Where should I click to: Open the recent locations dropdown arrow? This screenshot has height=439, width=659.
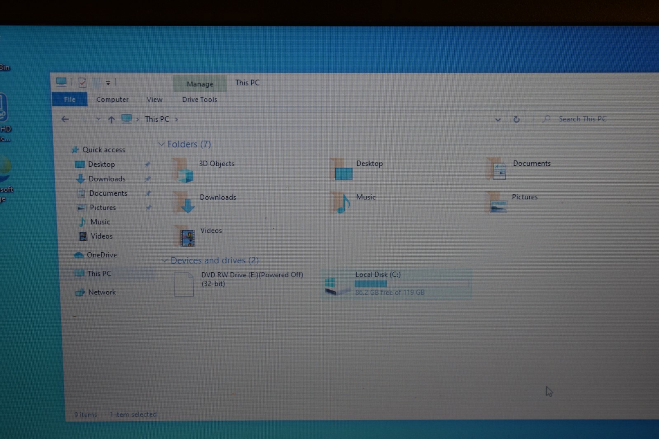pos(98,119)
